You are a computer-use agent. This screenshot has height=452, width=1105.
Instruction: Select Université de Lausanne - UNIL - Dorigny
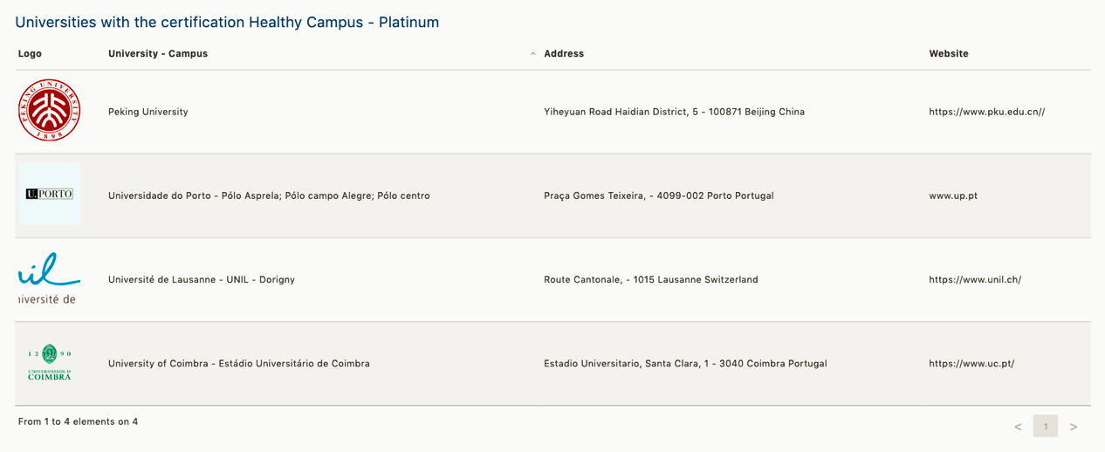pos(202,279)
